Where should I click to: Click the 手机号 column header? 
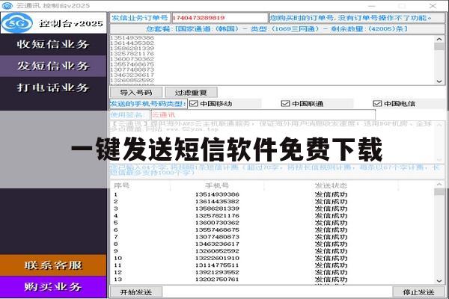click(217, 185)
